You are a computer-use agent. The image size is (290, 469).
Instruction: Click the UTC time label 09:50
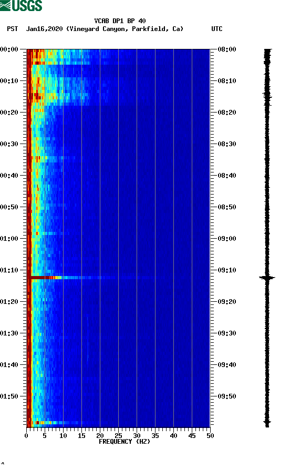[x=227, y=396]
